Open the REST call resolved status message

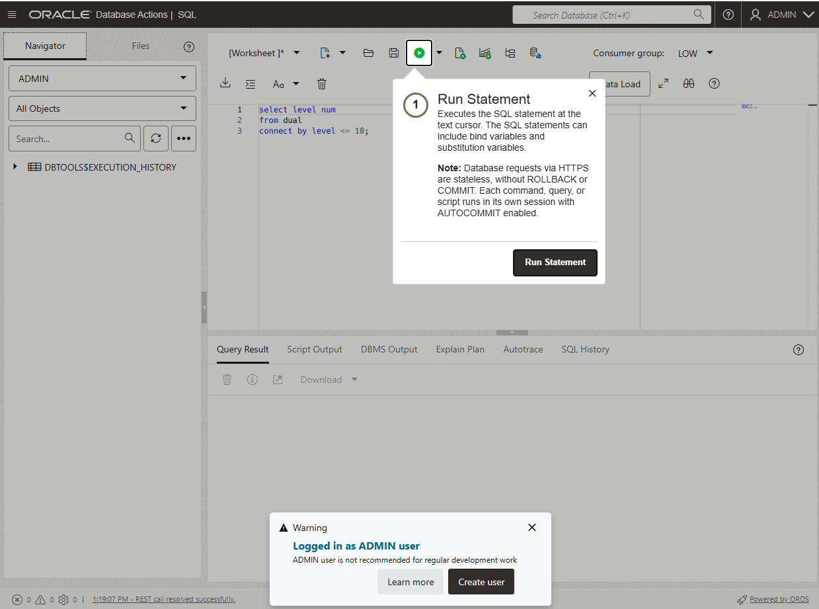click(164, 600)
